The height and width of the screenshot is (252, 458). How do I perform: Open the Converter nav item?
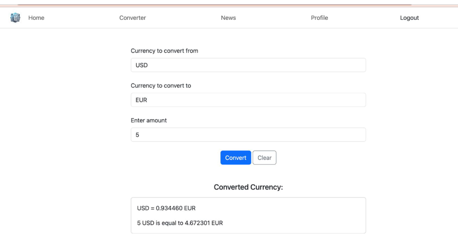pyautogui.click(x=133, y=18)
